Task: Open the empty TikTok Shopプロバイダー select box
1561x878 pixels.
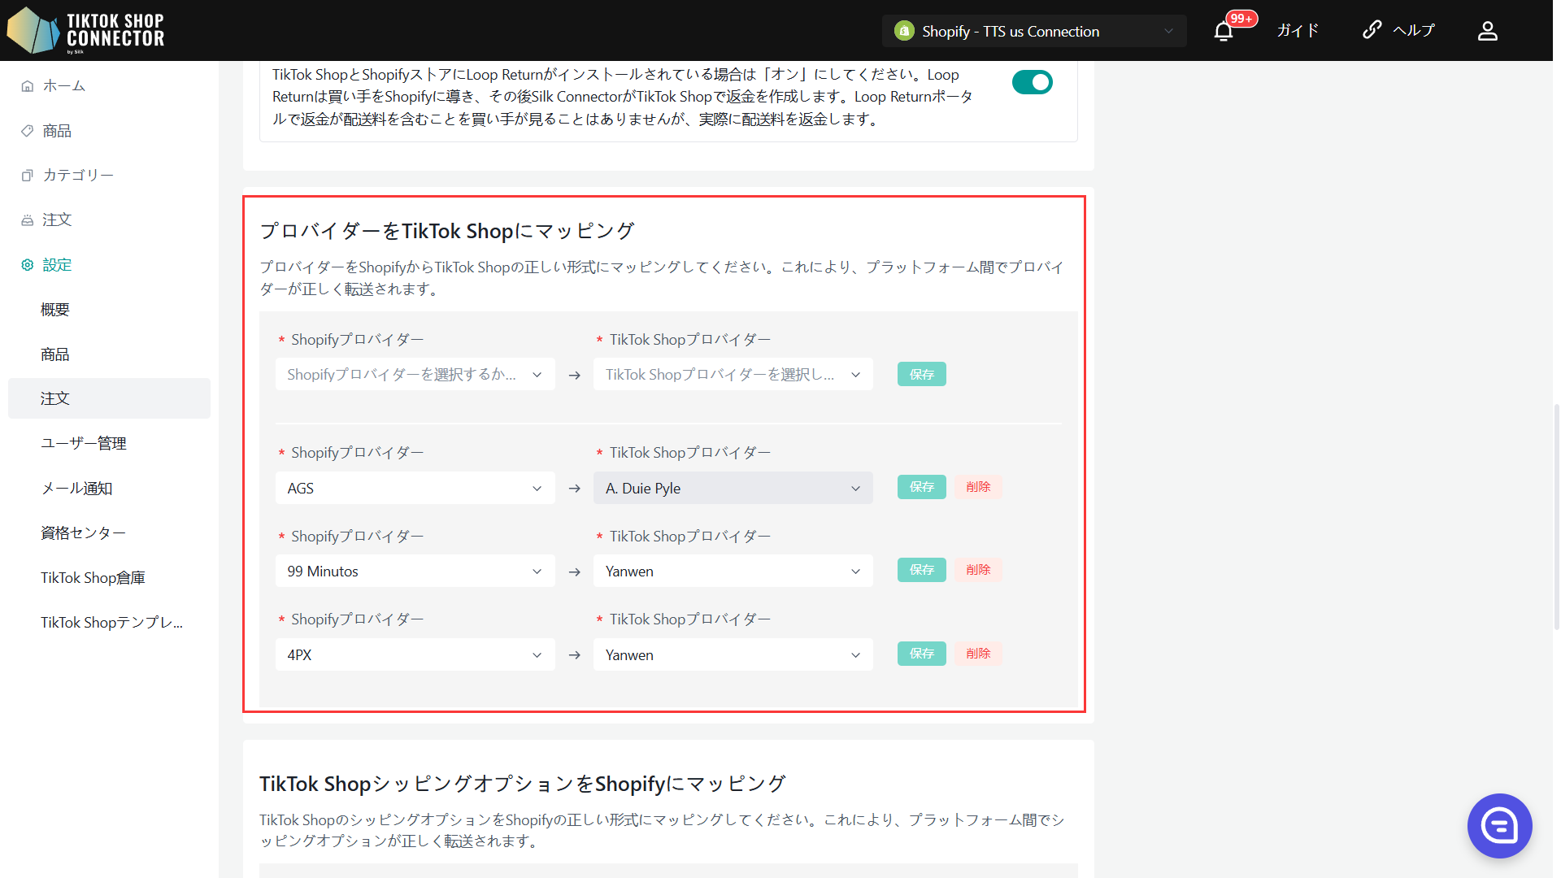Action: (733, 374)
